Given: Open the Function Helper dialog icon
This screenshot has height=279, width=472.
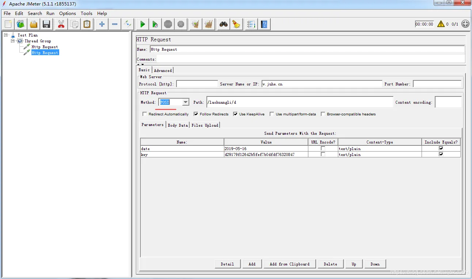Looking at the screenshot, I should click(x=251, y=24).
